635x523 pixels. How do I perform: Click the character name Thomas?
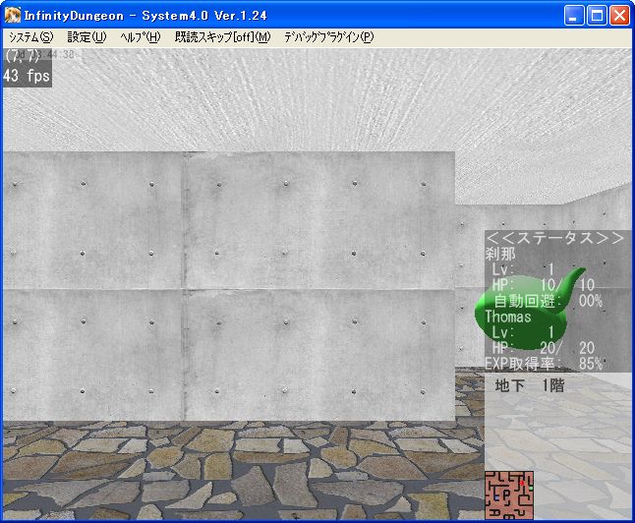(508, 317)
